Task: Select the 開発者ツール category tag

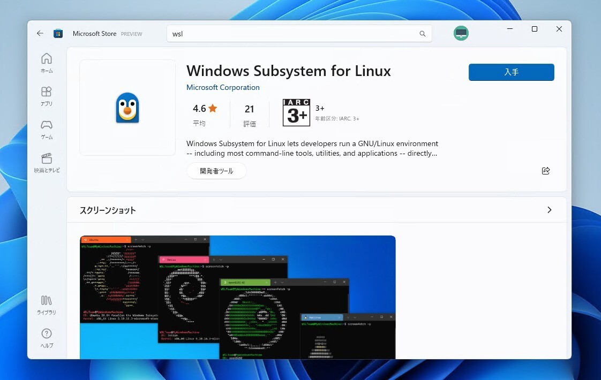Action: [x=216, y=171]
